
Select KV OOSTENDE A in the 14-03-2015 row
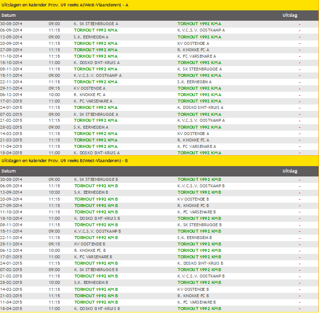coord(193,134)
